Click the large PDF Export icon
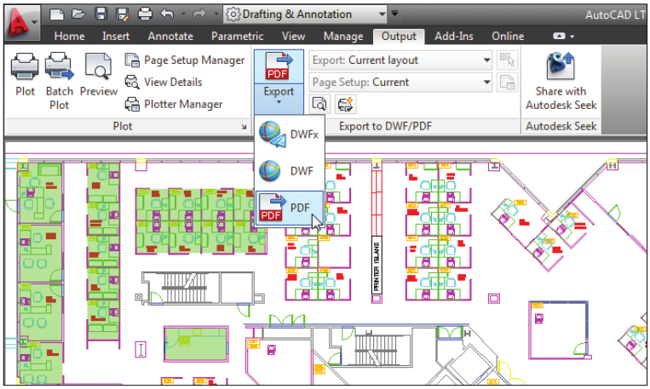Viewport: 650px width, 389px height. point(279,66)
